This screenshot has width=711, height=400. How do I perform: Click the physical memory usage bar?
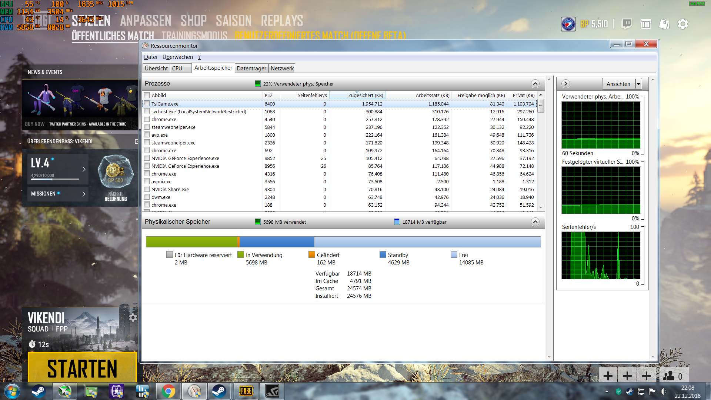(343, 242)
